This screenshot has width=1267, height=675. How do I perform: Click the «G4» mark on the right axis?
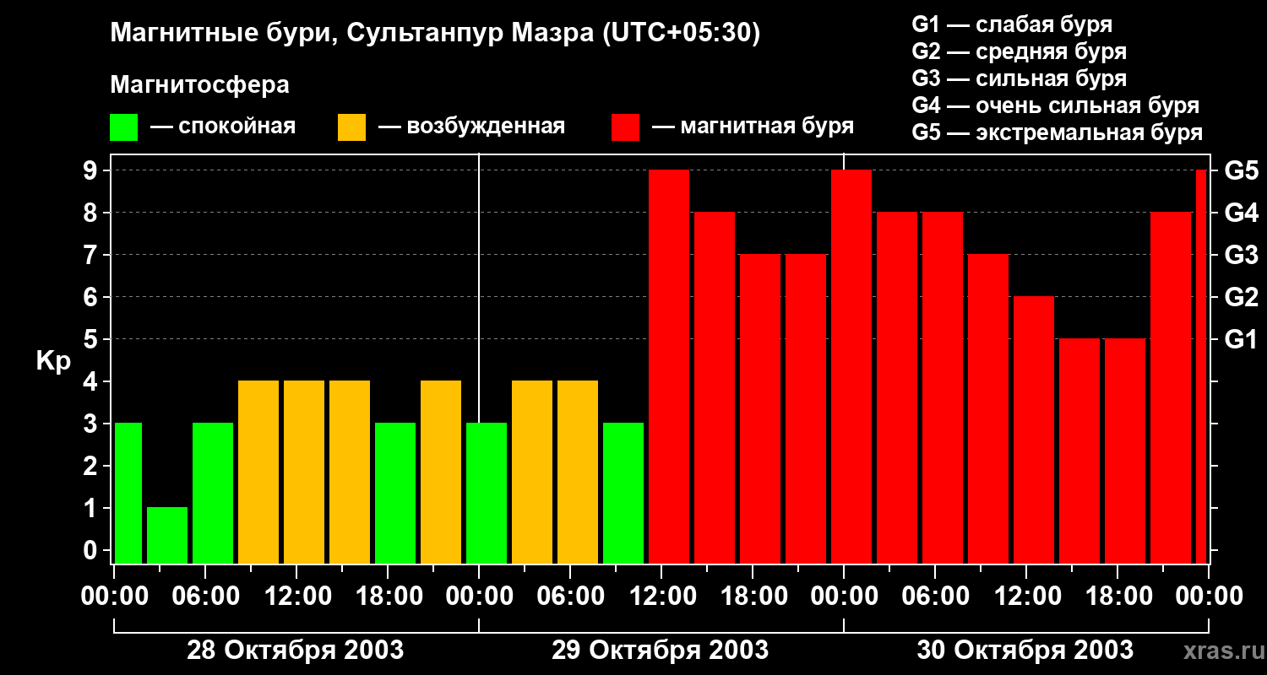[x=1241, y=213]
